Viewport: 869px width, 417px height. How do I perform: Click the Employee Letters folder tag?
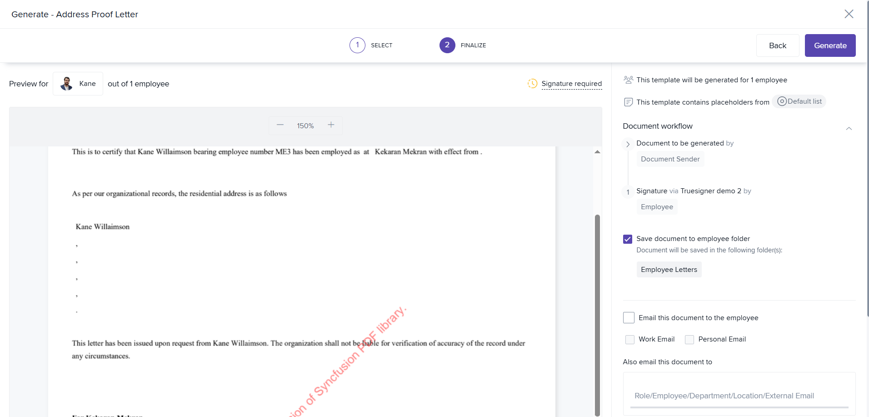pyautogui.click(x=669, y=270)
